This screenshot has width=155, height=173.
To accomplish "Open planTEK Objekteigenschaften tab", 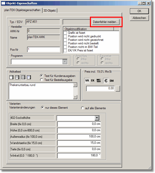I will pos(22,10).
